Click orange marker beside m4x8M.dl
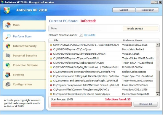163x115 pixels. pos(51,59)
